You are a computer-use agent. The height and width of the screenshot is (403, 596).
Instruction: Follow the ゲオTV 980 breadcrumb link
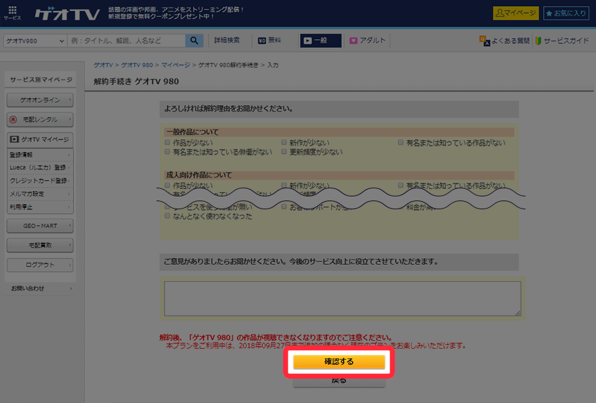coord(137,65)
